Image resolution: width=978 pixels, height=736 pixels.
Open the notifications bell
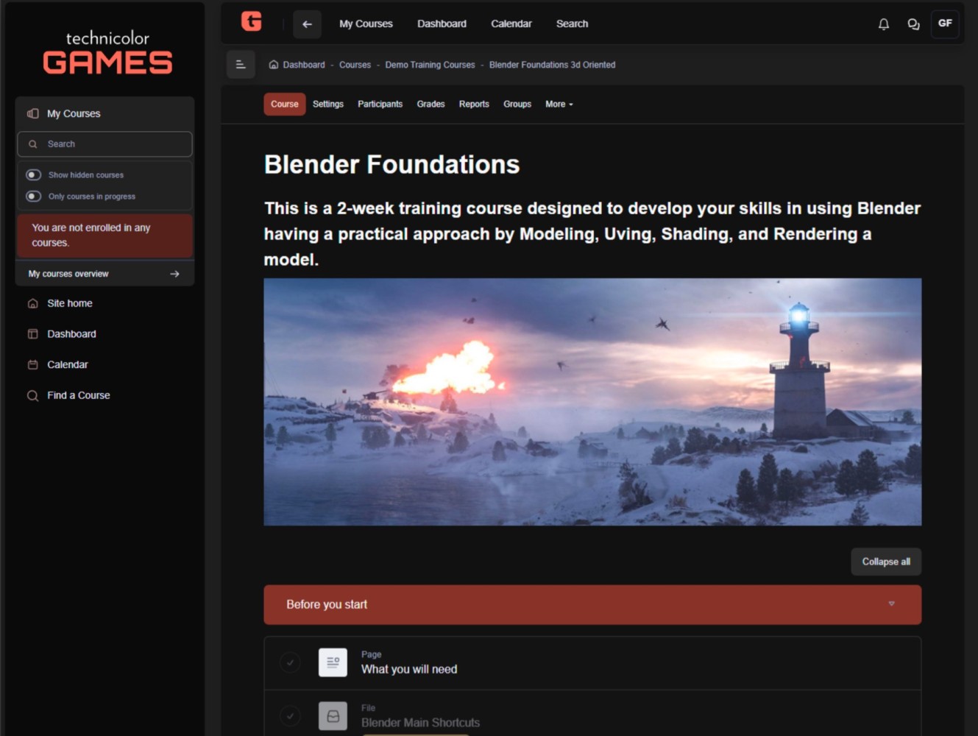pyautogui.click(x=884, y=24)
